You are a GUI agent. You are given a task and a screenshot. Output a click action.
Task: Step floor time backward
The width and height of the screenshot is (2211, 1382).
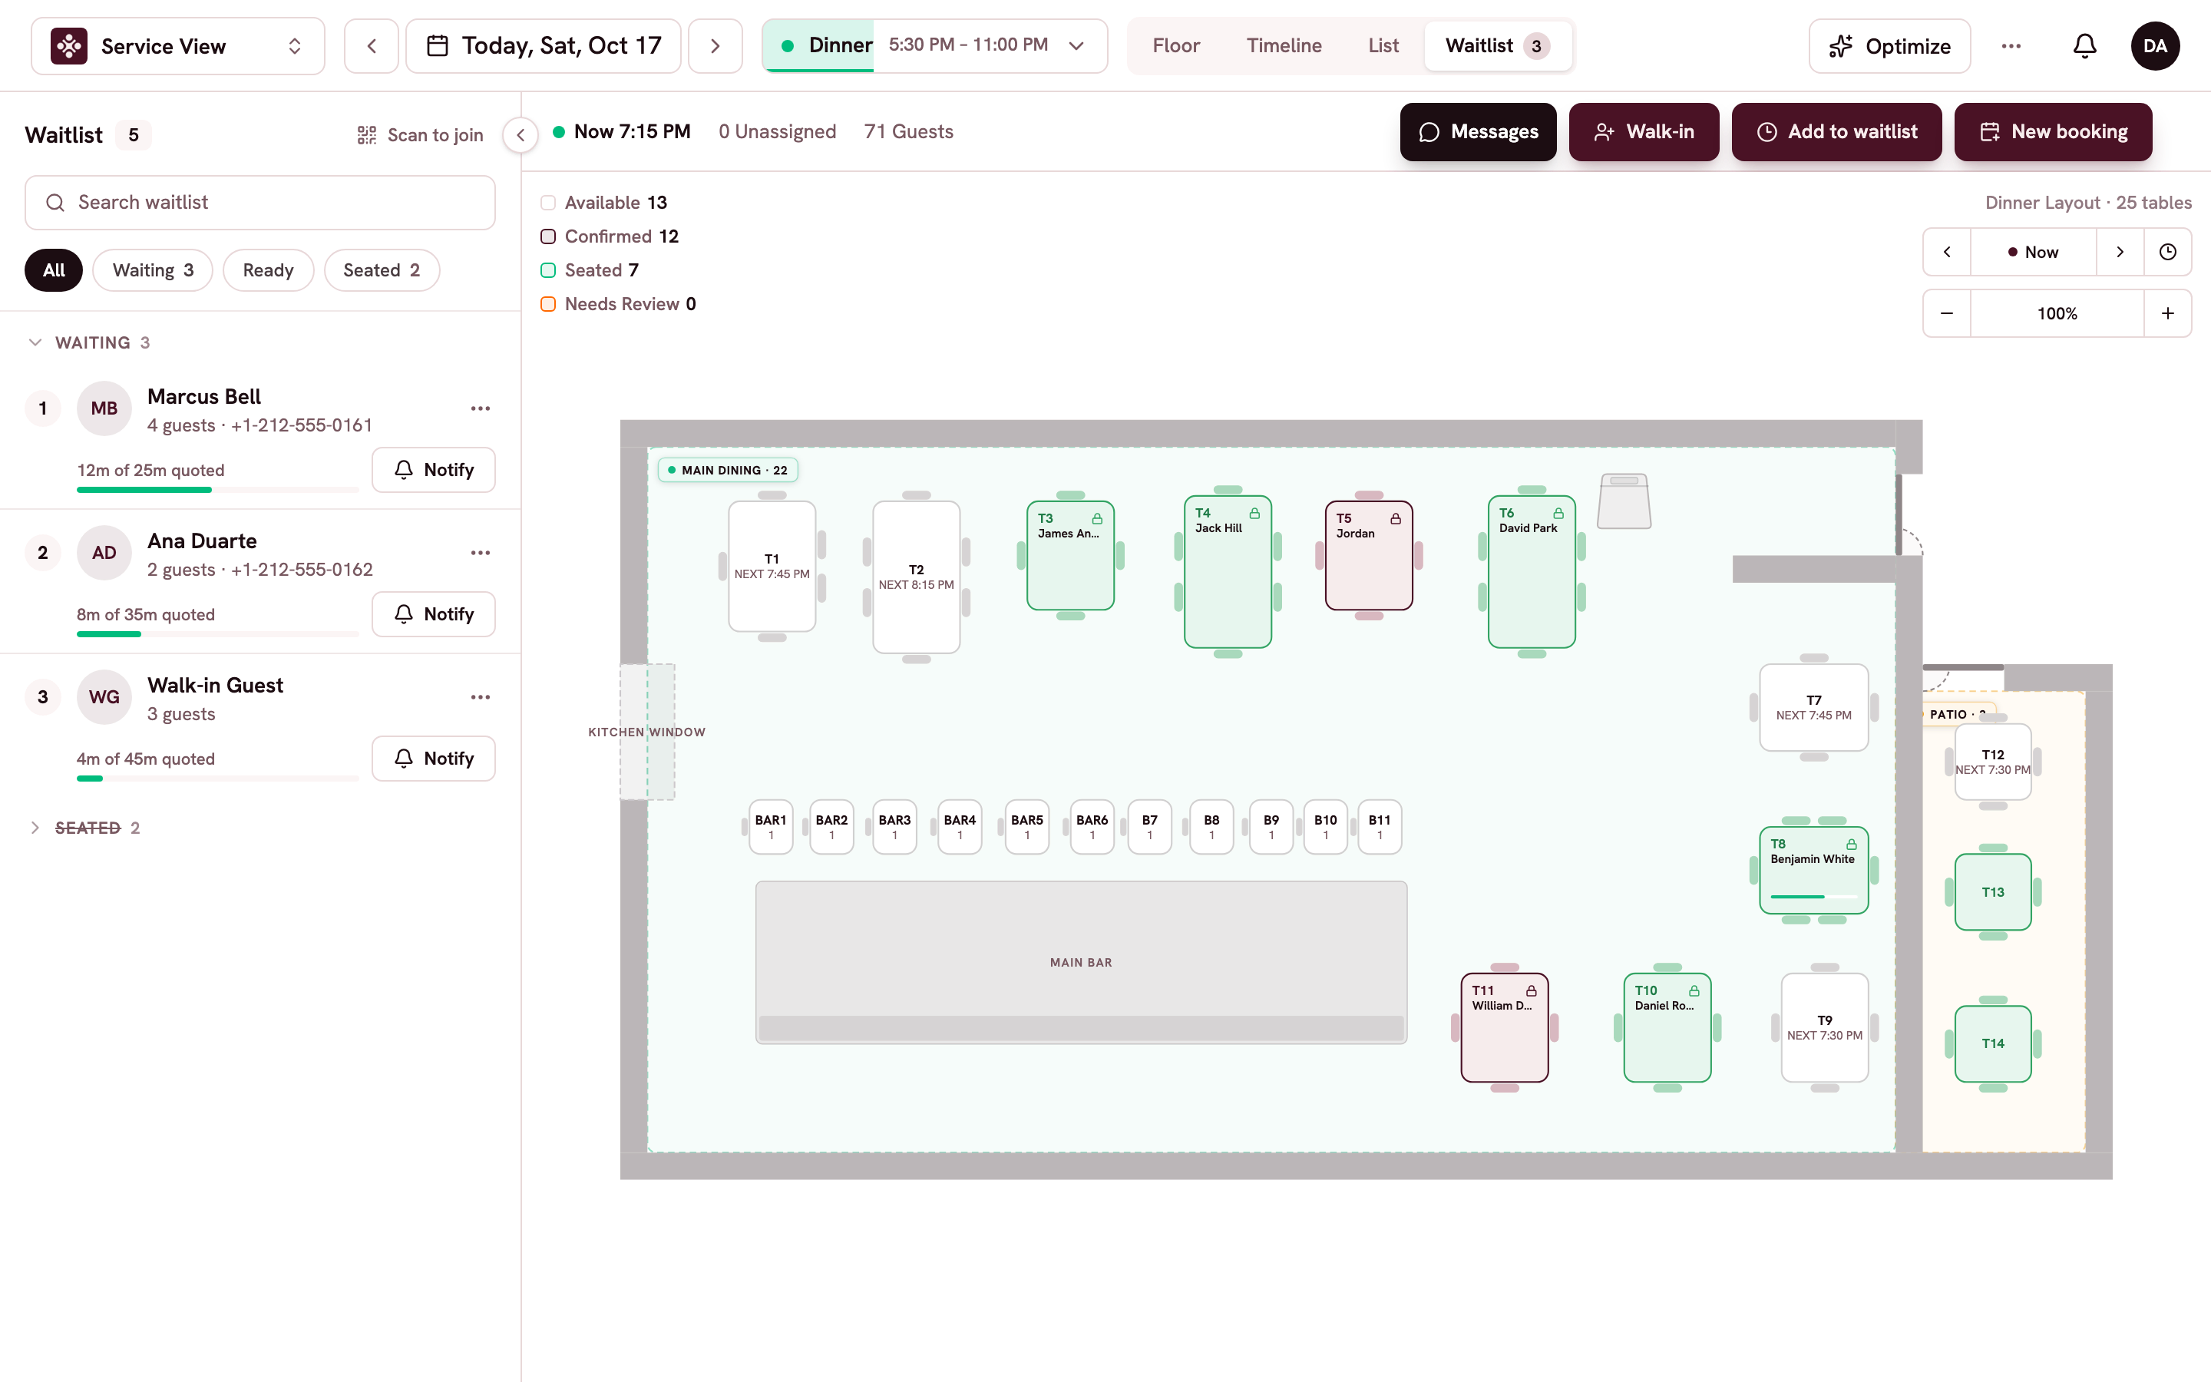pyautogui.click(x=1947, y=253)
